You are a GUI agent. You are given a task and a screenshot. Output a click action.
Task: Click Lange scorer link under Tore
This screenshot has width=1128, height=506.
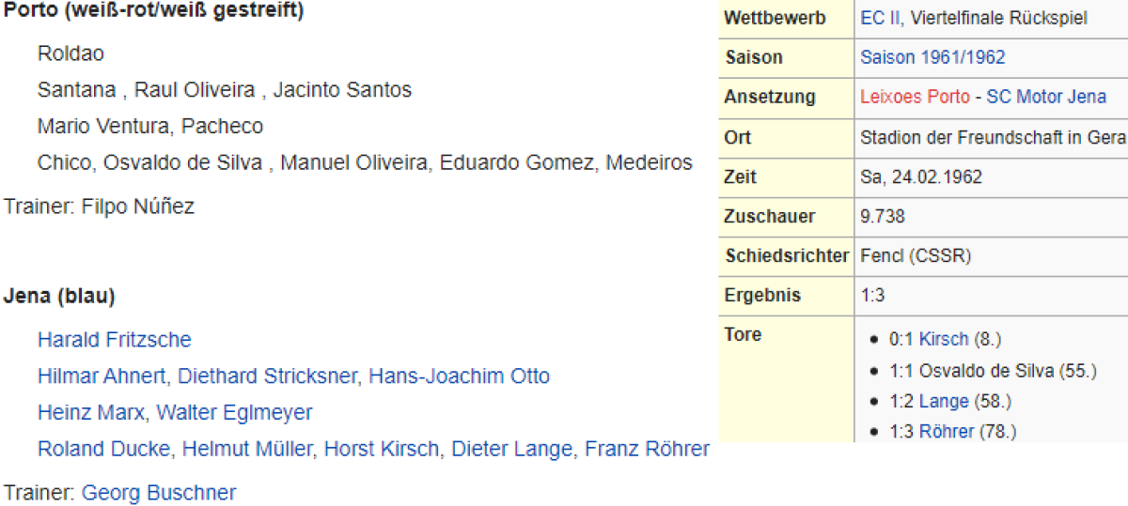[x=944, y=401]
